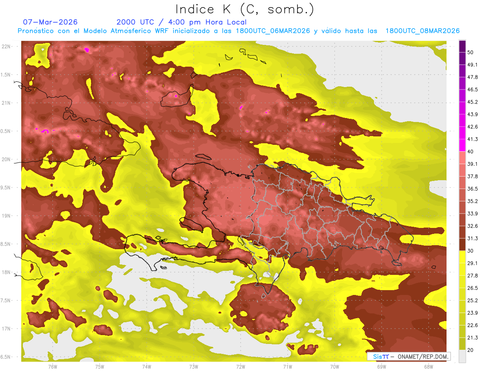Click the longitude axis label "76W"
Image resolution: width=481 pixels, height=372 pixels.
point(53,367)
